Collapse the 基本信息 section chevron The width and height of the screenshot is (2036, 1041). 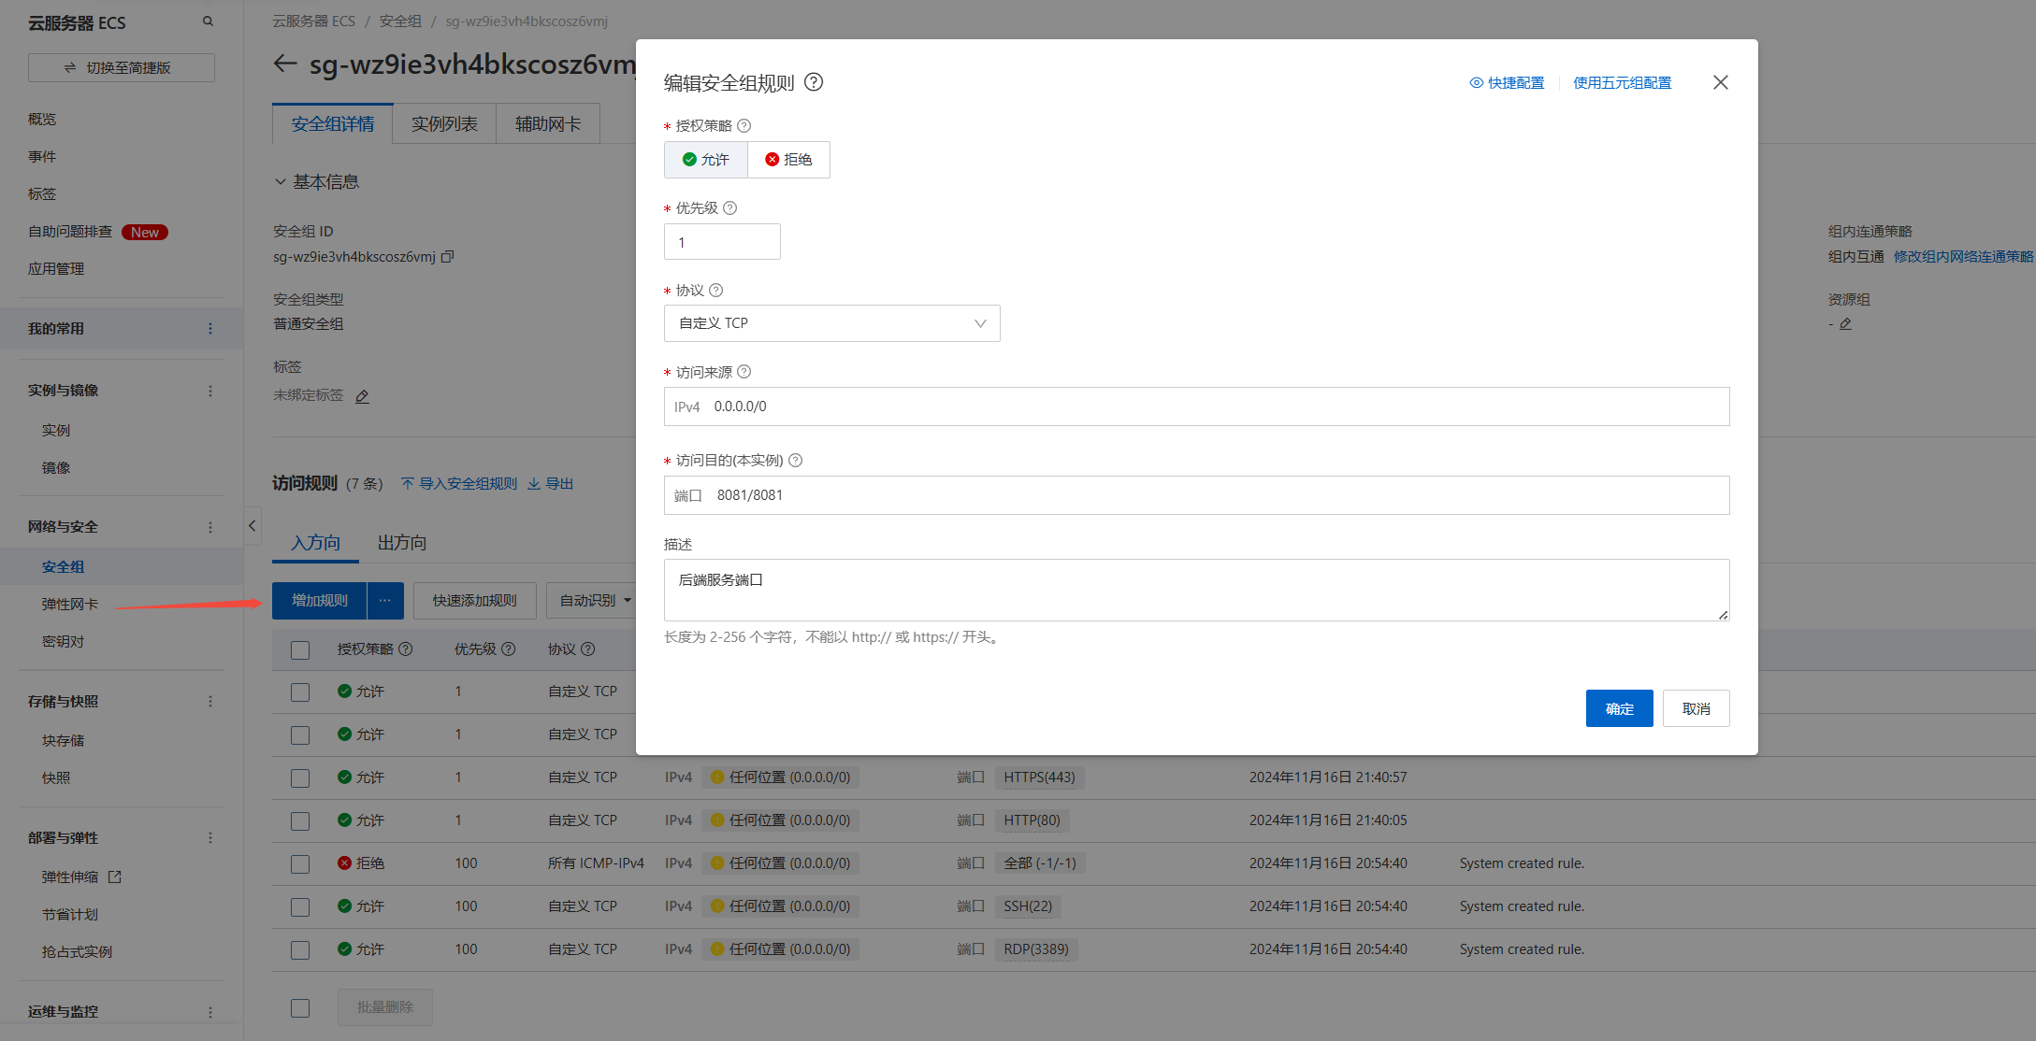pos(280,182)
